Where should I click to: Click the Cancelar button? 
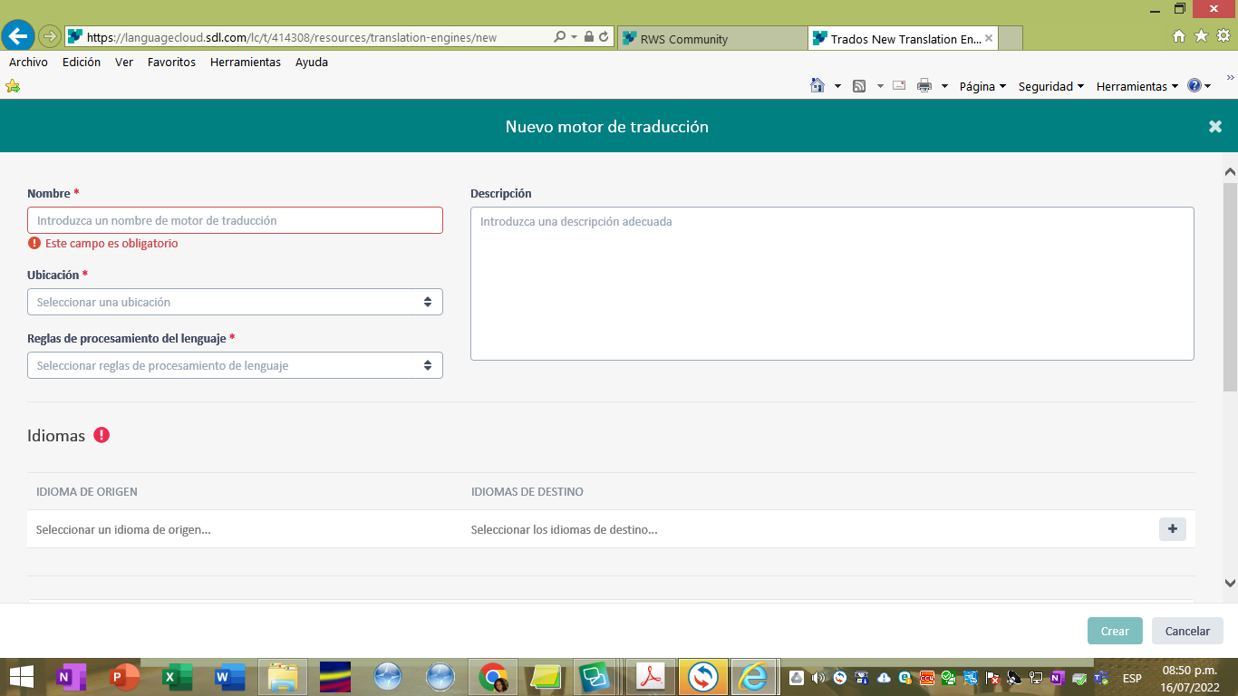1187,631
